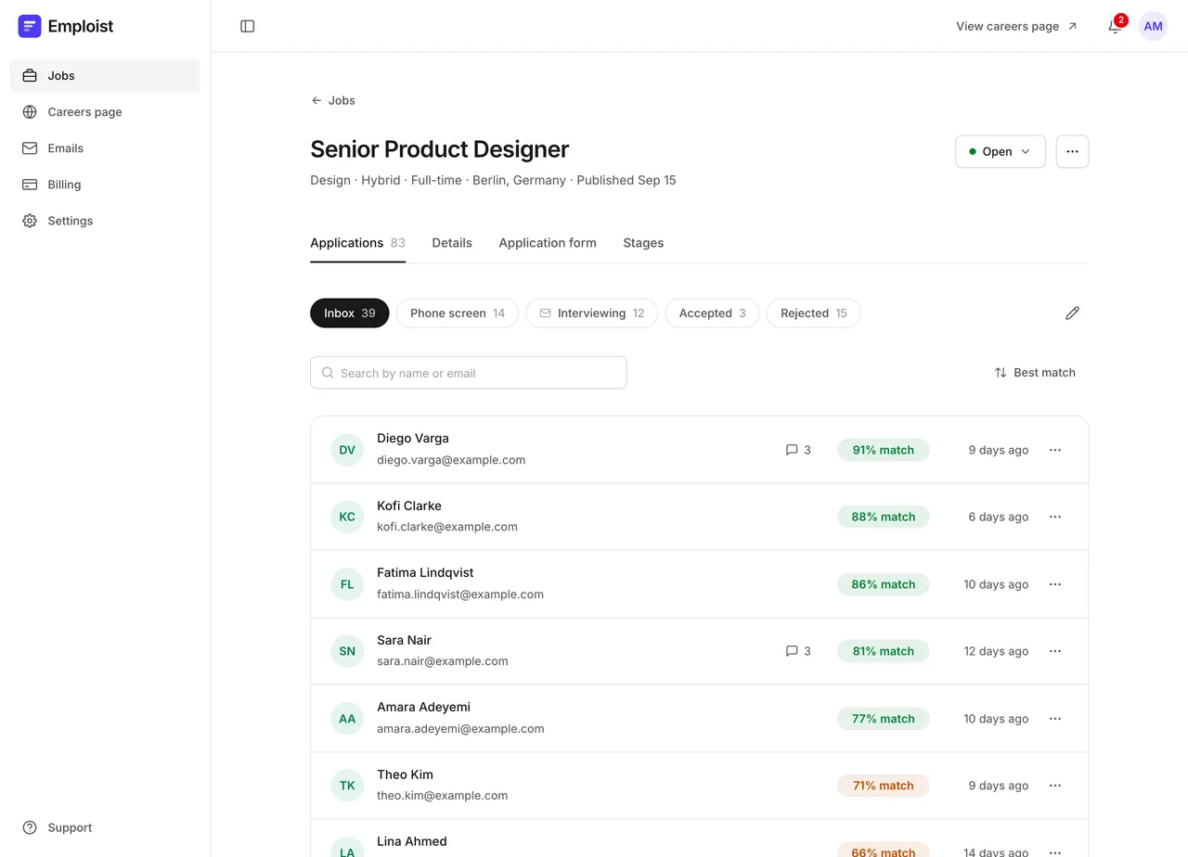Open Support in the sidebar

point(105,827)
